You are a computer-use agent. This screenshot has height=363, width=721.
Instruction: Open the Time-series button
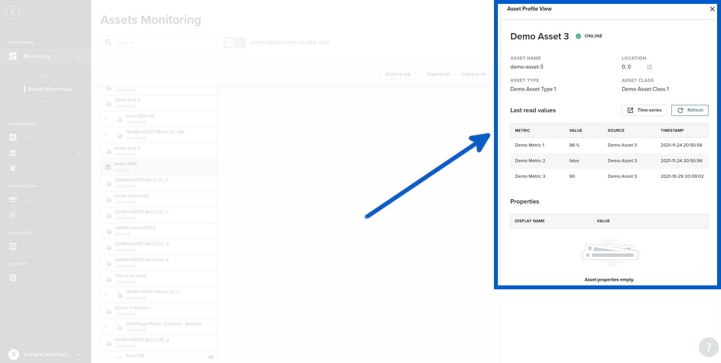(644, 110)
